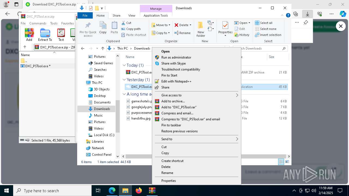
Task: Click Copy path in ribbon
Action: click(131, 29)
